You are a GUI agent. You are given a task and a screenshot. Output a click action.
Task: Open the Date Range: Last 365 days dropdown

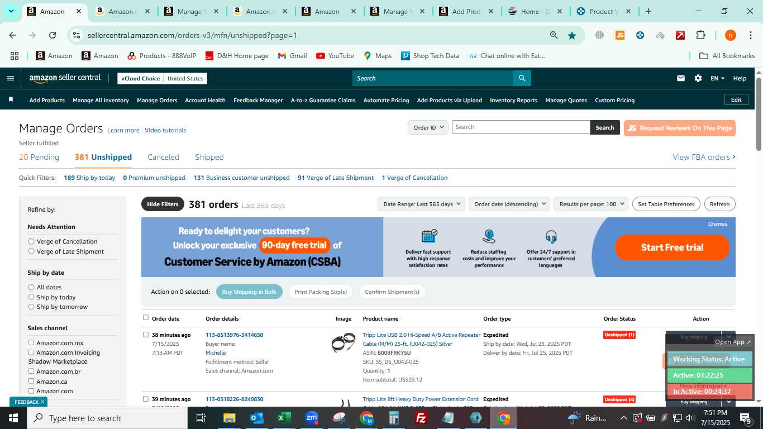click(x=421, y=204)
